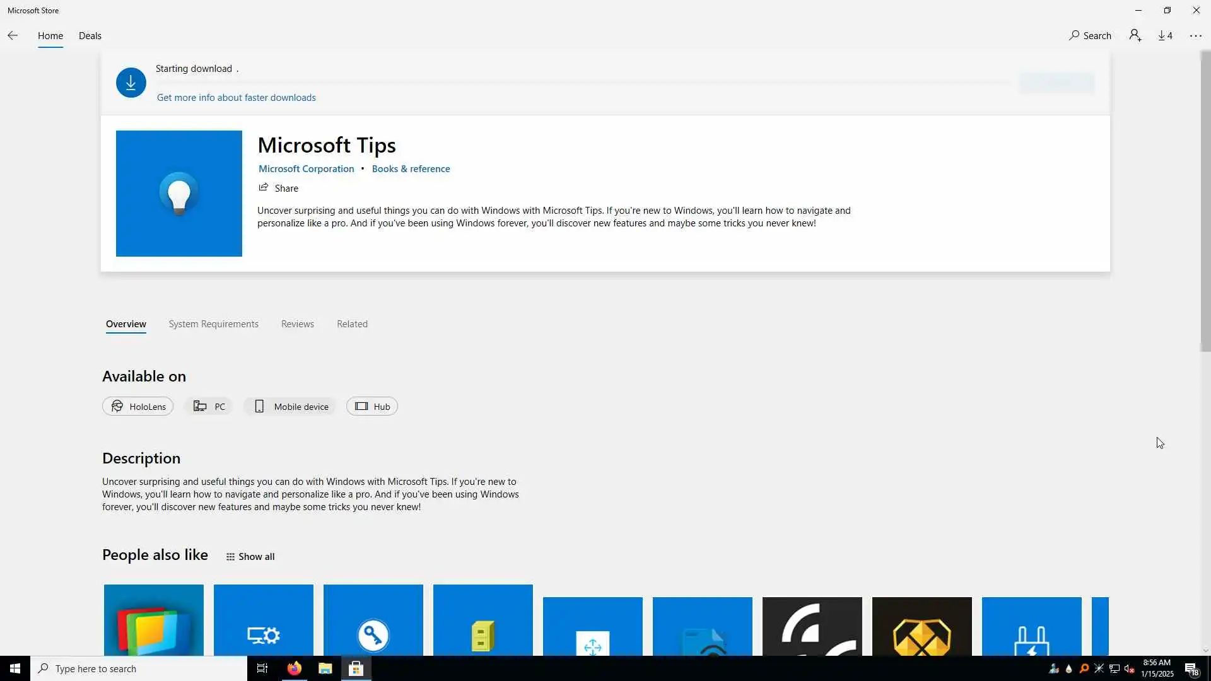Viewport: 1211px width, 681px height.
Task: Open Get more info about faster downloads
Action: coord(236,98)
